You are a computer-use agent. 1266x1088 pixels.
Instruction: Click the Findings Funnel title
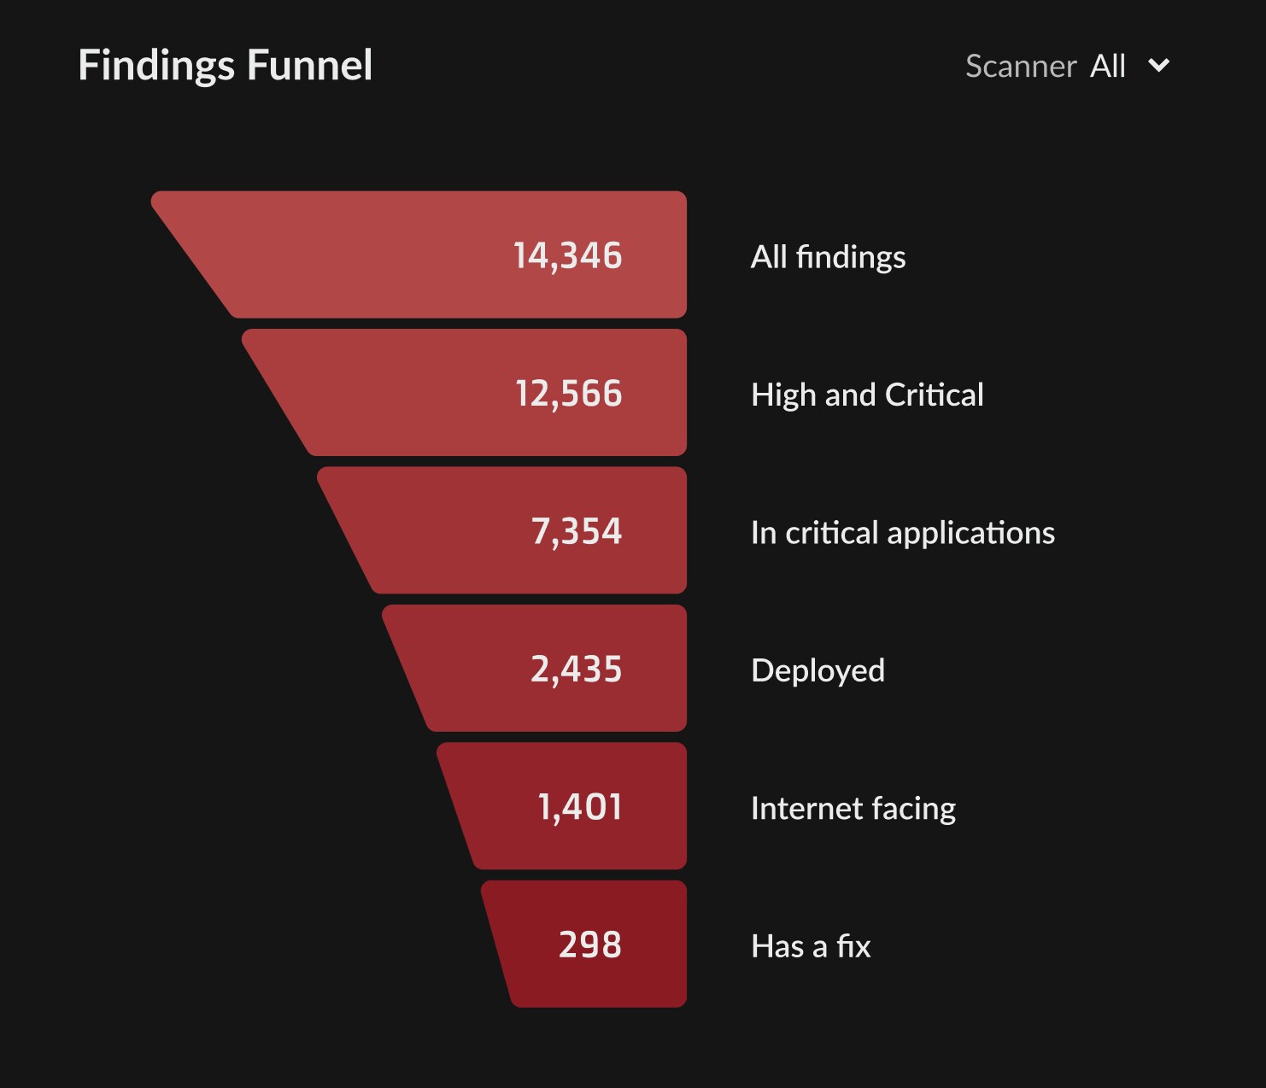click(225, 65)
